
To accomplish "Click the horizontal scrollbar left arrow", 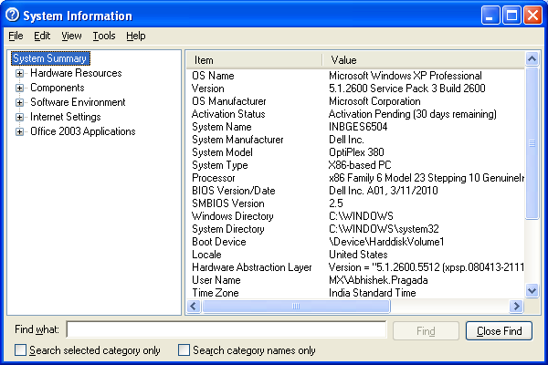I will (194, 307).
